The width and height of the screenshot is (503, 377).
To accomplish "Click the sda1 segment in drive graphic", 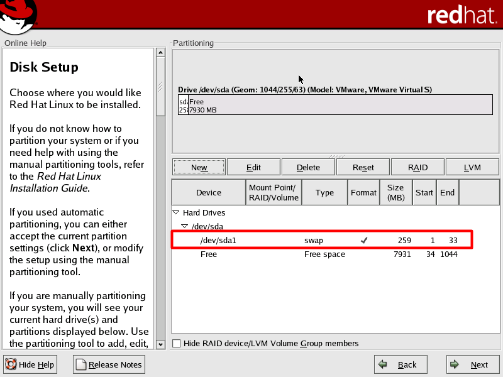I will (183, 104).
